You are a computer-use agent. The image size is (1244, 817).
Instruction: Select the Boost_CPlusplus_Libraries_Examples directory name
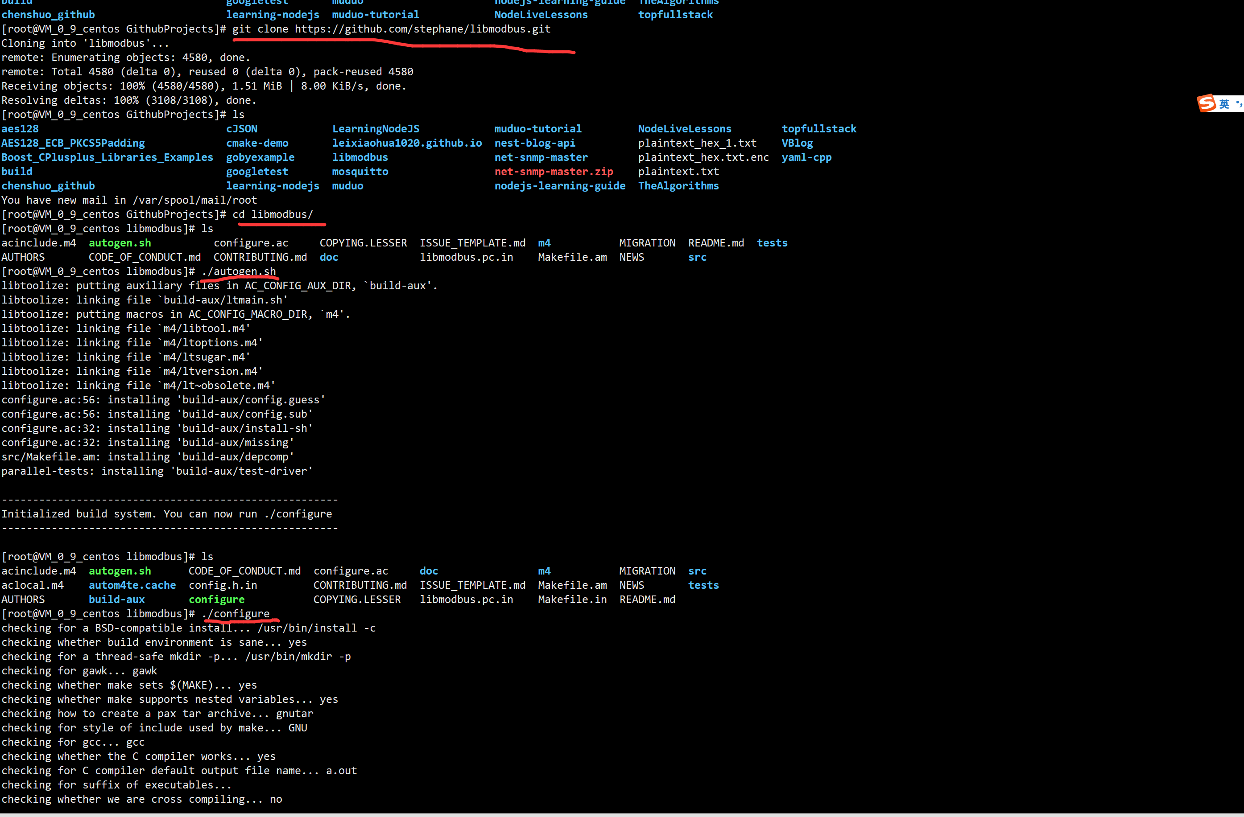(107, 157)
